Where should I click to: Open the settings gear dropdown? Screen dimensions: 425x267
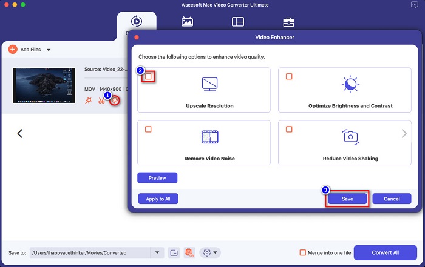[210, 253]
